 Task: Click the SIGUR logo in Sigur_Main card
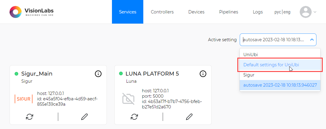pyautogui.click(x=24, y=99)
